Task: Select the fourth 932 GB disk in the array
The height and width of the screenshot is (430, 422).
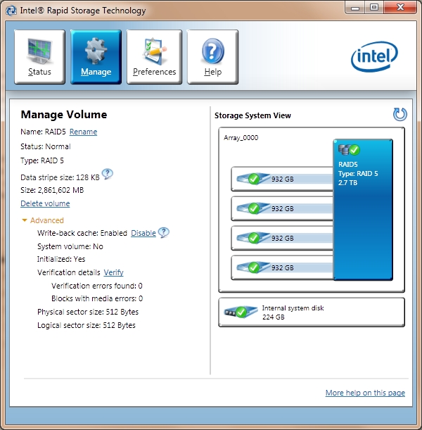Action: (x=281, y=267)
